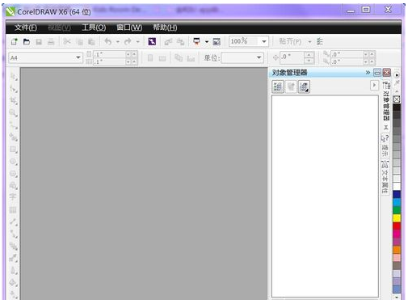
Task: Toggle Show Object Properties in 对象管理器
Action: (x=278, y=87)
